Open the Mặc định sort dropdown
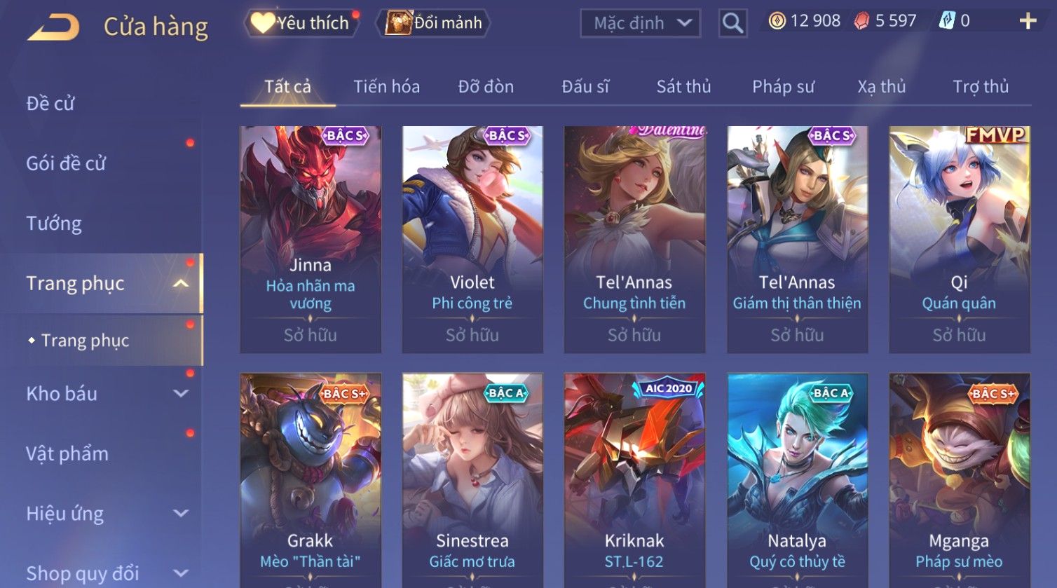This screenshot has height=588, width=1057. pyautogui.click(x=640, y=23)
